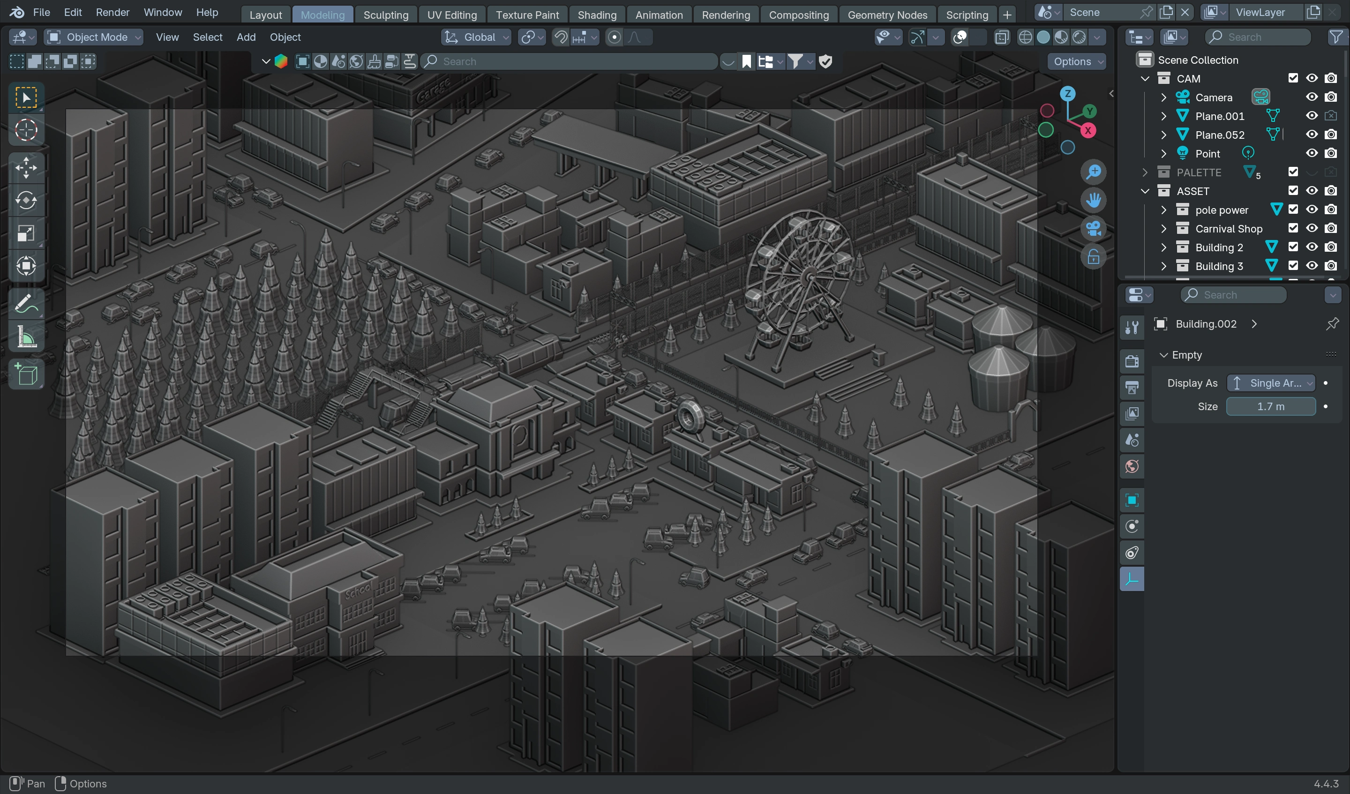Activate the Annotate pencil tool
1350x794 pixels.
click(26, 304)
